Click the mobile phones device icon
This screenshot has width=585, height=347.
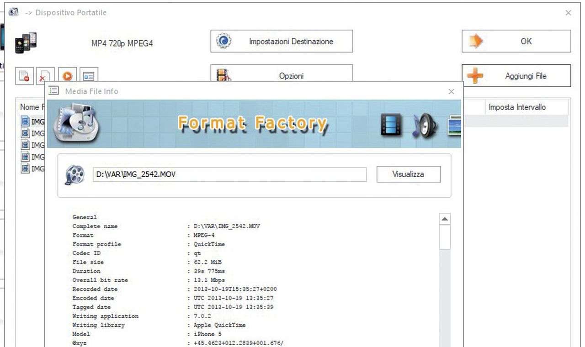click(x=26, y=43)
